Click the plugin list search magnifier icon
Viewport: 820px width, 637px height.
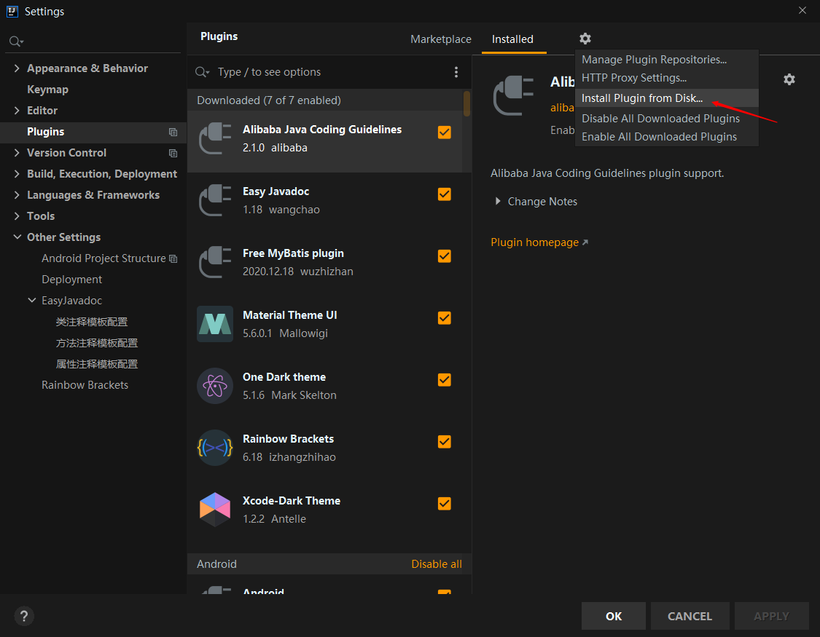(202, 72)
